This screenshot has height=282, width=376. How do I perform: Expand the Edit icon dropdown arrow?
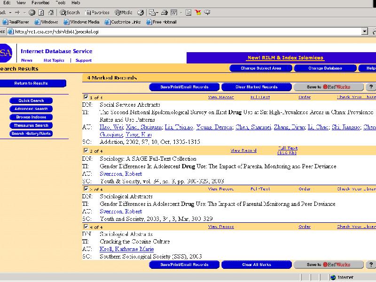181,13
